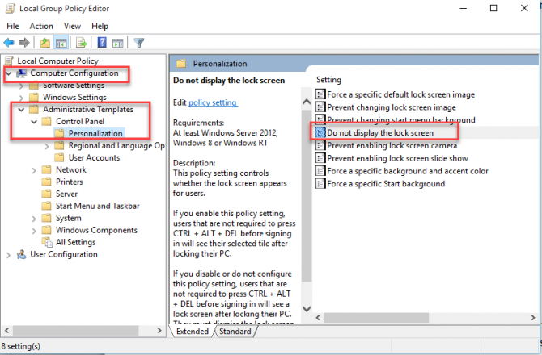Click policy icon beside Force a specific background and accent color
Screen dimensions: 542x355
[x=320, y=171]
